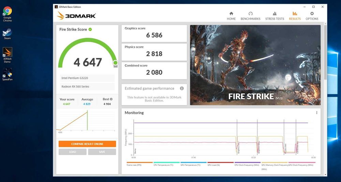Click scrollbar down arrow at bottom
The width and height of the screenshot is (341, 182).
325,175
